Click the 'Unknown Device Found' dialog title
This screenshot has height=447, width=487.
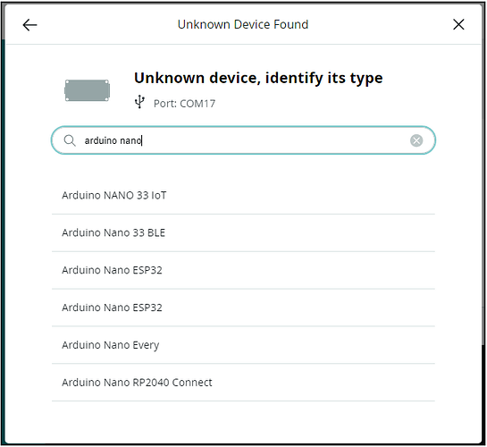(243, 24)
